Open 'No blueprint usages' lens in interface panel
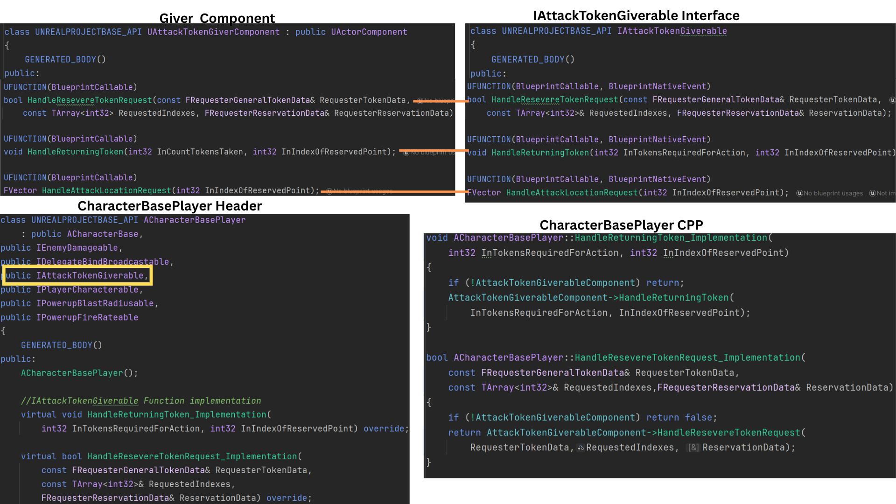The width and height of the screenshot is (896, 504). click(x=833, y=193)
